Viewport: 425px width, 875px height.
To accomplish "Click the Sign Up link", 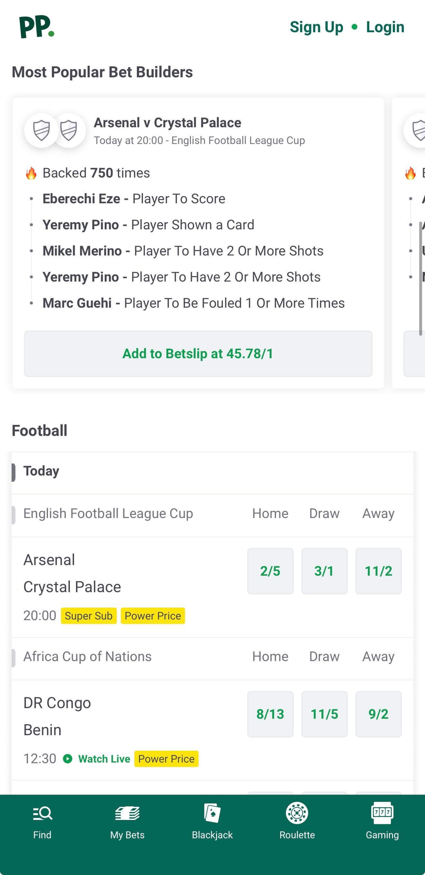I will coord(316,27).
